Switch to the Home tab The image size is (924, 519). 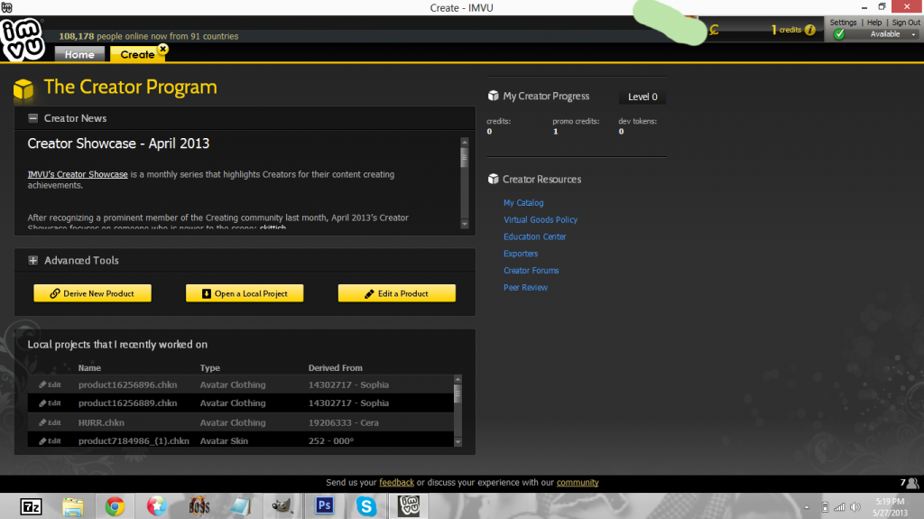pyautogui.click(x=79, y=54)
